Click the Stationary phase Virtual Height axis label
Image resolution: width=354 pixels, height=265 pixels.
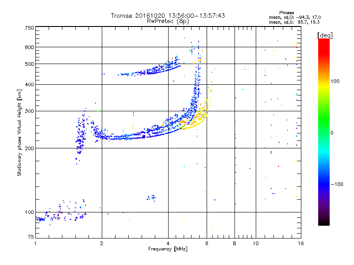19,132
